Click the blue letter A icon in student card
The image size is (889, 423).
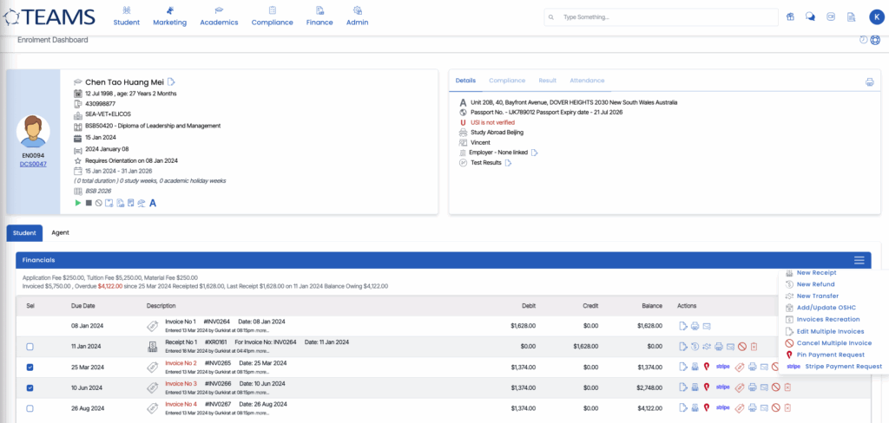153,203
